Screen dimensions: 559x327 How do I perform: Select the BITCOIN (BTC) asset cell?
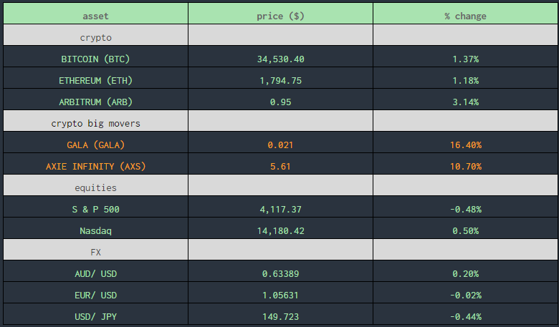click(95, 57)
